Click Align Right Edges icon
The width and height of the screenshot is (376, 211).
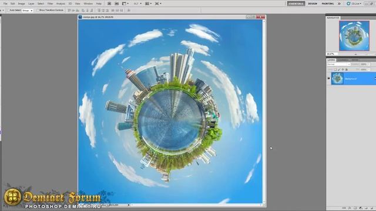[92, 11]
